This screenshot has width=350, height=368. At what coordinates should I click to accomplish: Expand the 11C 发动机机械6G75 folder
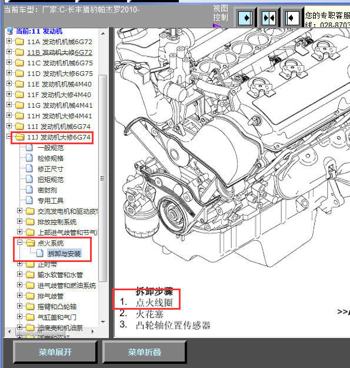coord(9,62)
